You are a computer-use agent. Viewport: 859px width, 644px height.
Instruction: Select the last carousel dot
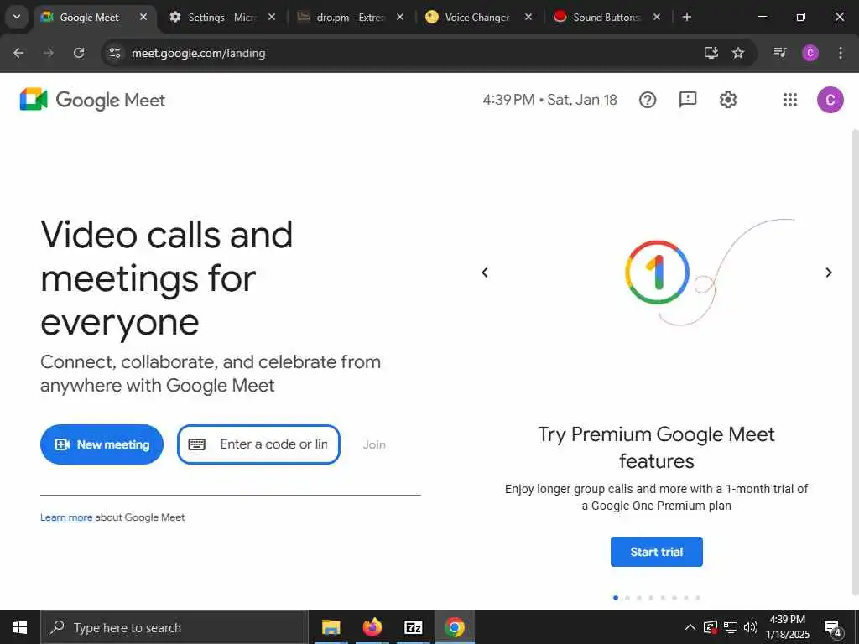tap(697, 598)
